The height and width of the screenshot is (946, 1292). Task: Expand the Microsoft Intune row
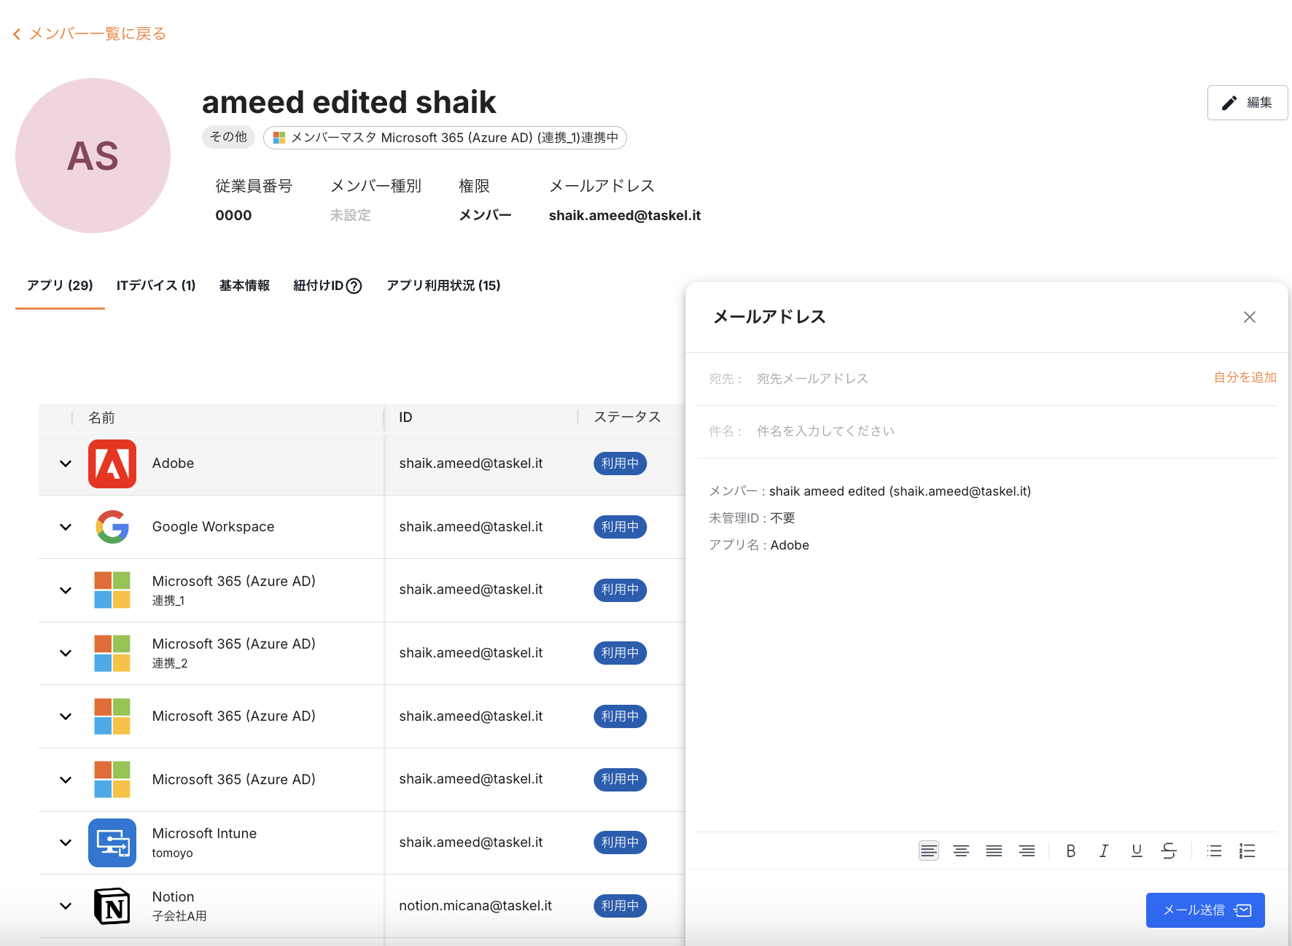pyautogui.click(x=66, y=843)
